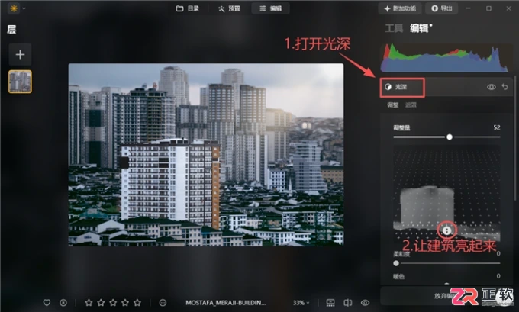Switch to the 目录 catalog tab
Viewport: 519px width, 312px height.
188,8
